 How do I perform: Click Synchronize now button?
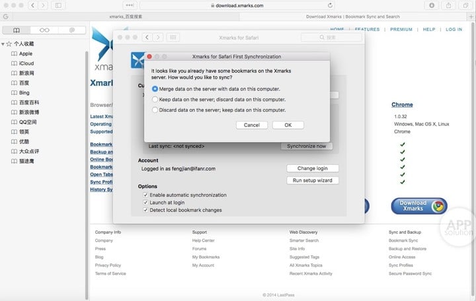tap(306, 146)
